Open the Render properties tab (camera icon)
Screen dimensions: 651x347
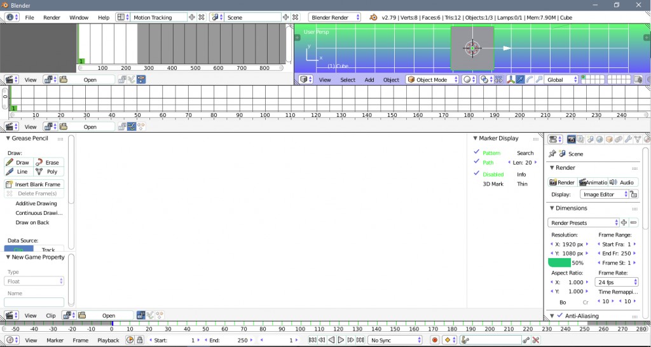(x=571, y=139)
